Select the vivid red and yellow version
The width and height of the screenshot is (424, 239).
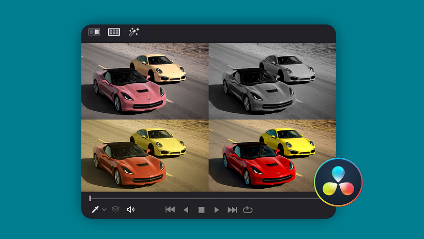click(272, 155)
